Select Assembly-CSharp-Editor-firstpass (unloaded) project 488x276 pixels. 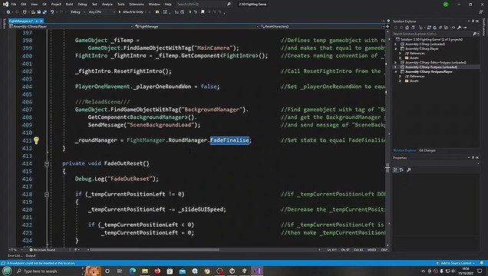tap(435, 62)
